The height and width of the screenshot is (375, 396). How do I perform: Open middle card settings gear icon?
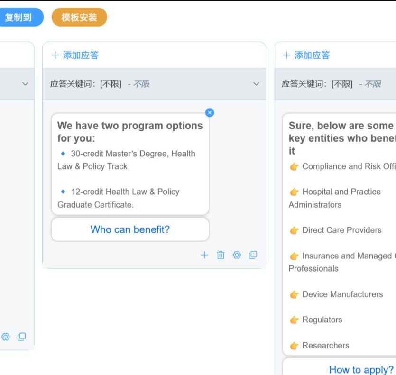(x=237, y=255)
